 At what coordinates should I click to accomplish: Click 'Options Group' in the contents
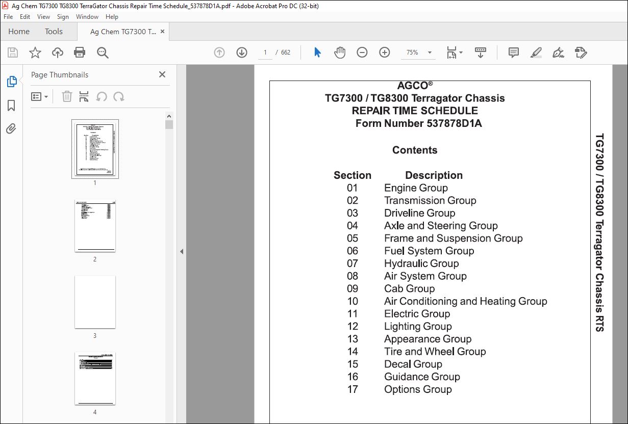tap(418, 389)
